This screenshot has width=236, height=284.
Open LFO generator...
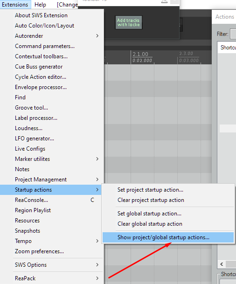tap(52, 139)
